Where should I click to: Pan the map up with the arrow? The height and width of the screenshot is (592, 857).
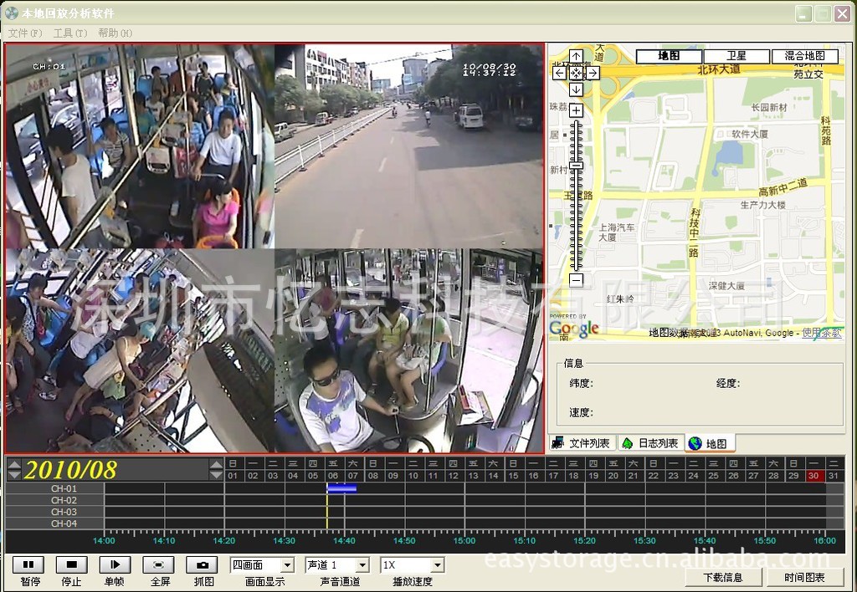(x=576, y=56)
